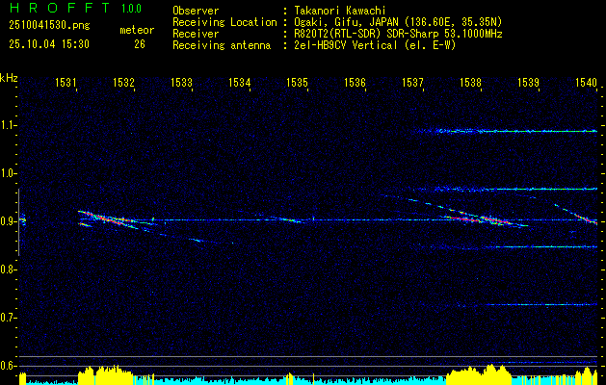
Task: Click the 1539 time marker
Action: tap(528, 82)
